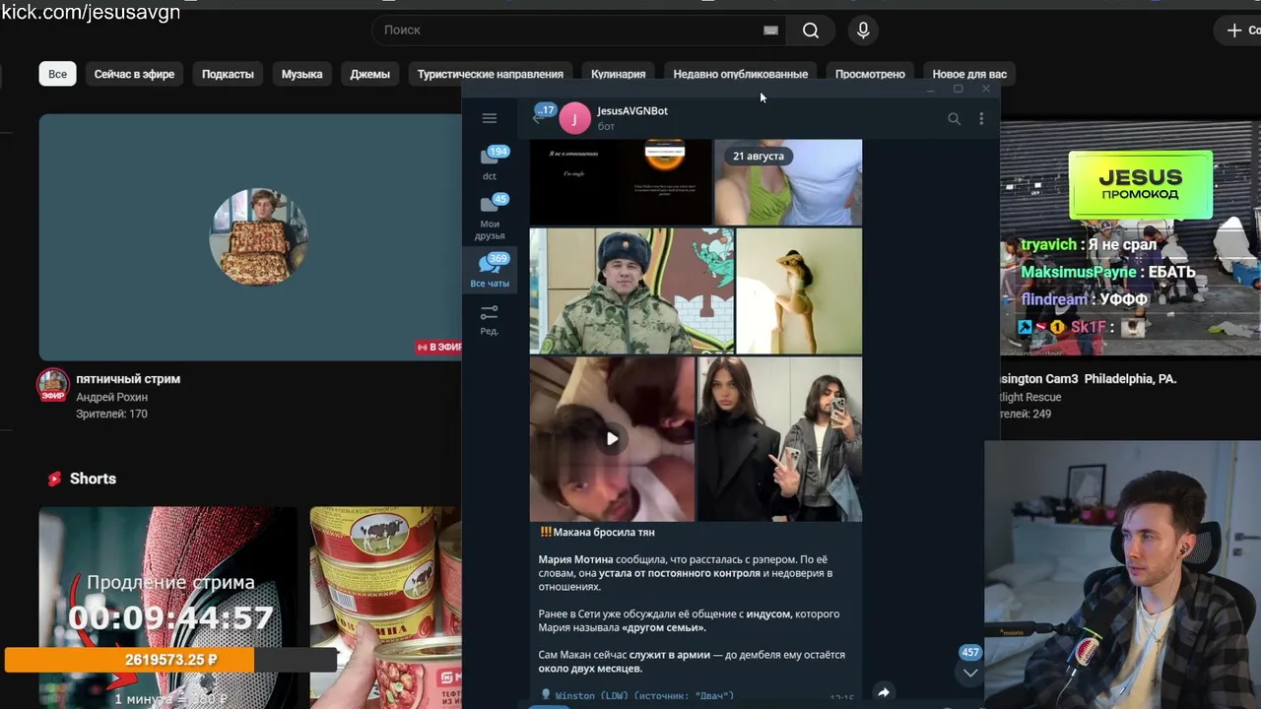This screenshot has width=1261, height=709.
Task: Search inside the JesusAVGNBot chat
Action: tap(954, 118)
